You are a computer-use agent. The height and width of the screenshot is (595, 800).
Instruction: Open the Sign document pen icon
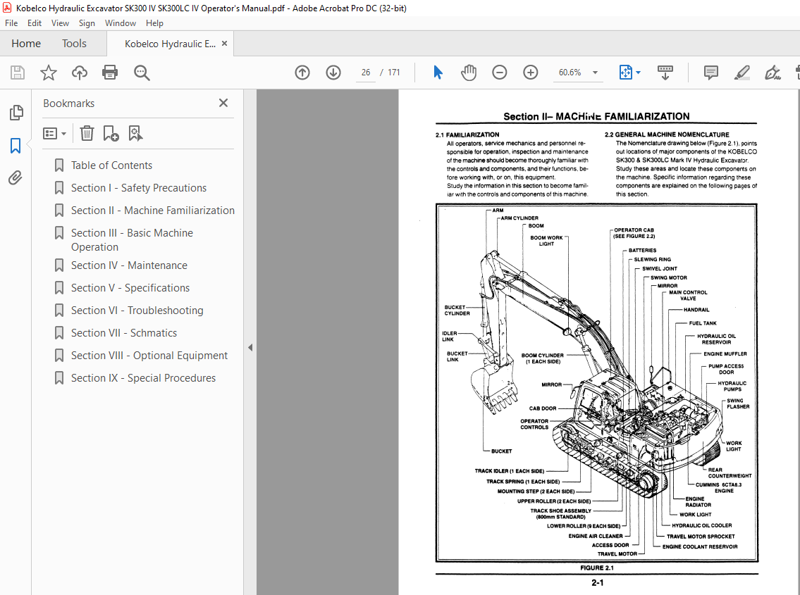coord(773,73)
